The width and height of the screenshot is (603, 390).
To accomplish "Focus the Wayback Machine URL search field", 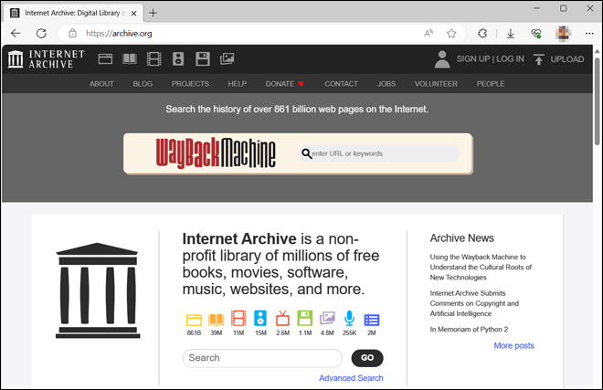I will 379,153.
